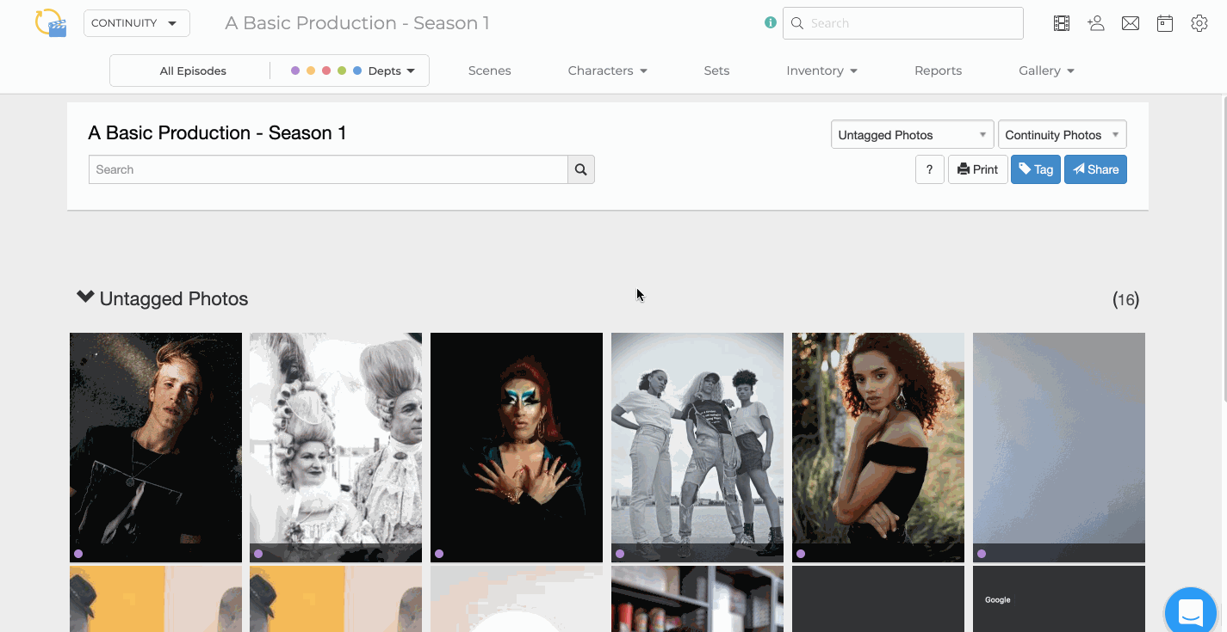
Task: Open the settings gear icon
Action: tap(1199, 23)
